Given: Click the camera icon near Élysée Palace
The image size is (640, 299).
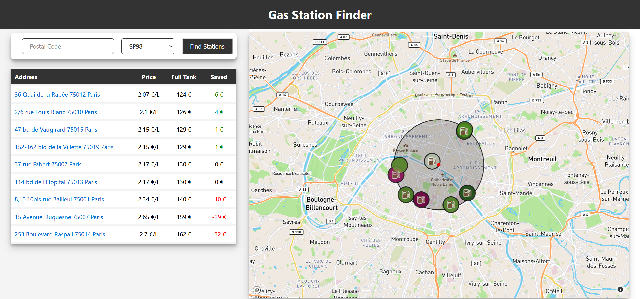Looking at the screenshot, I should [x=406, y=145].
